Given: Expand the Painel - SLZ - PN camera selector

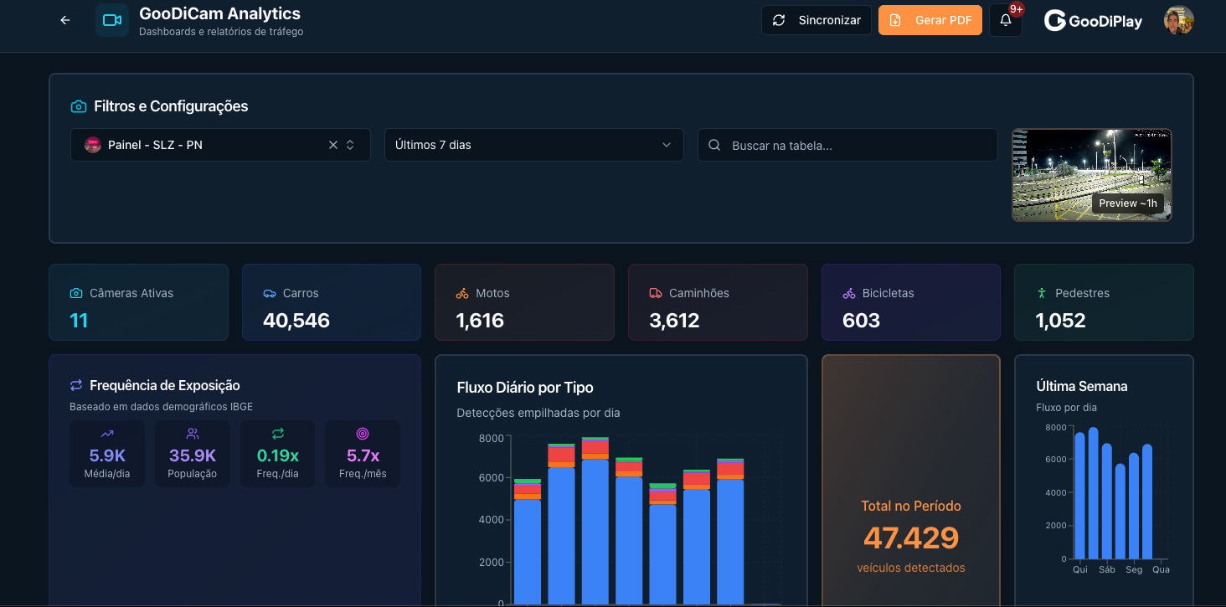Looking at the screenshot, I should (x=350, y=145).
